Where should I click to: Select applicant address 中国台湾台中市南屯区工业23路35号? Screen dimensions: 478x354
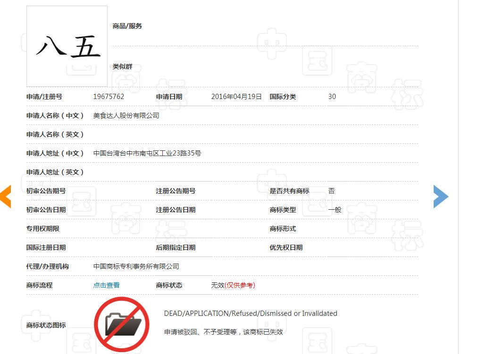point(147,153)
